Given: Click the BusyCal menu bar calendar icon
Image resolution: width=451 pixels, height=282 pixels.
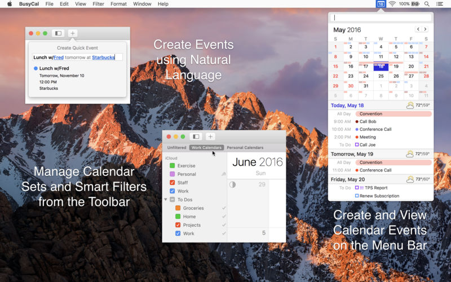Looking at the screenshot, I should pyautogui.click(x=381, y=4).
